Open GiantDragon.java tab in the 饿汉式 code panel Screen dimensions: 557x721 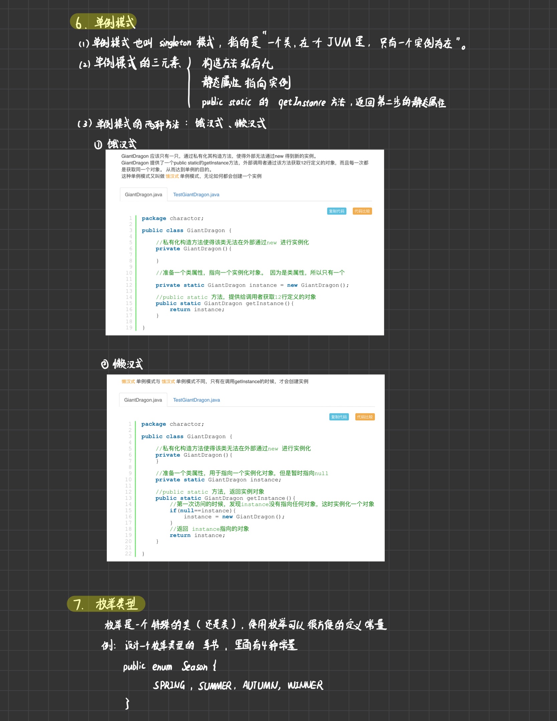(143, 195)
